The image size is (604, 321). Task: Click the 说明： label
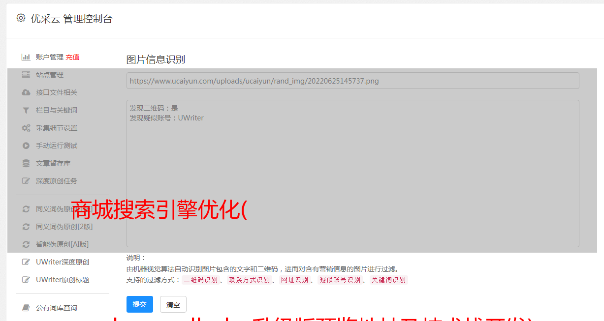[136, 258]
